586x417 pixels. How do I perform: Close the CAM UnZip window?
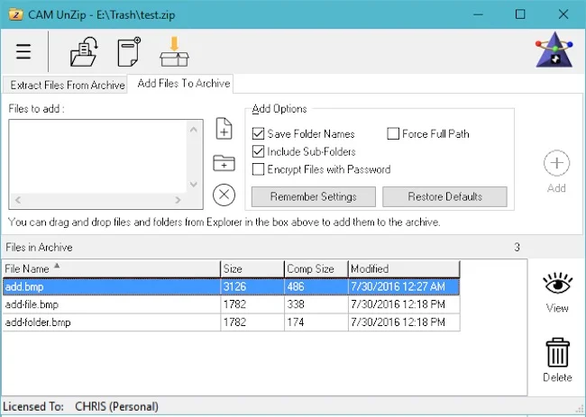click(563, 14)
